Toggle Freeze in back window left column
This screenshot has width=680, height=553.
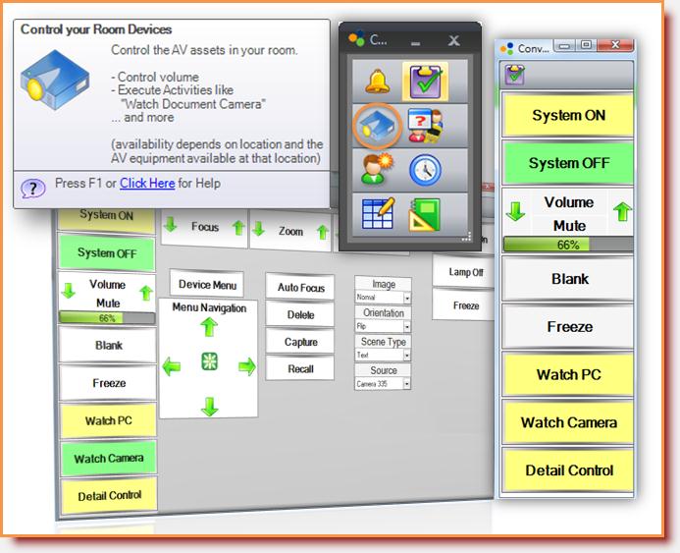pos(108,383)
